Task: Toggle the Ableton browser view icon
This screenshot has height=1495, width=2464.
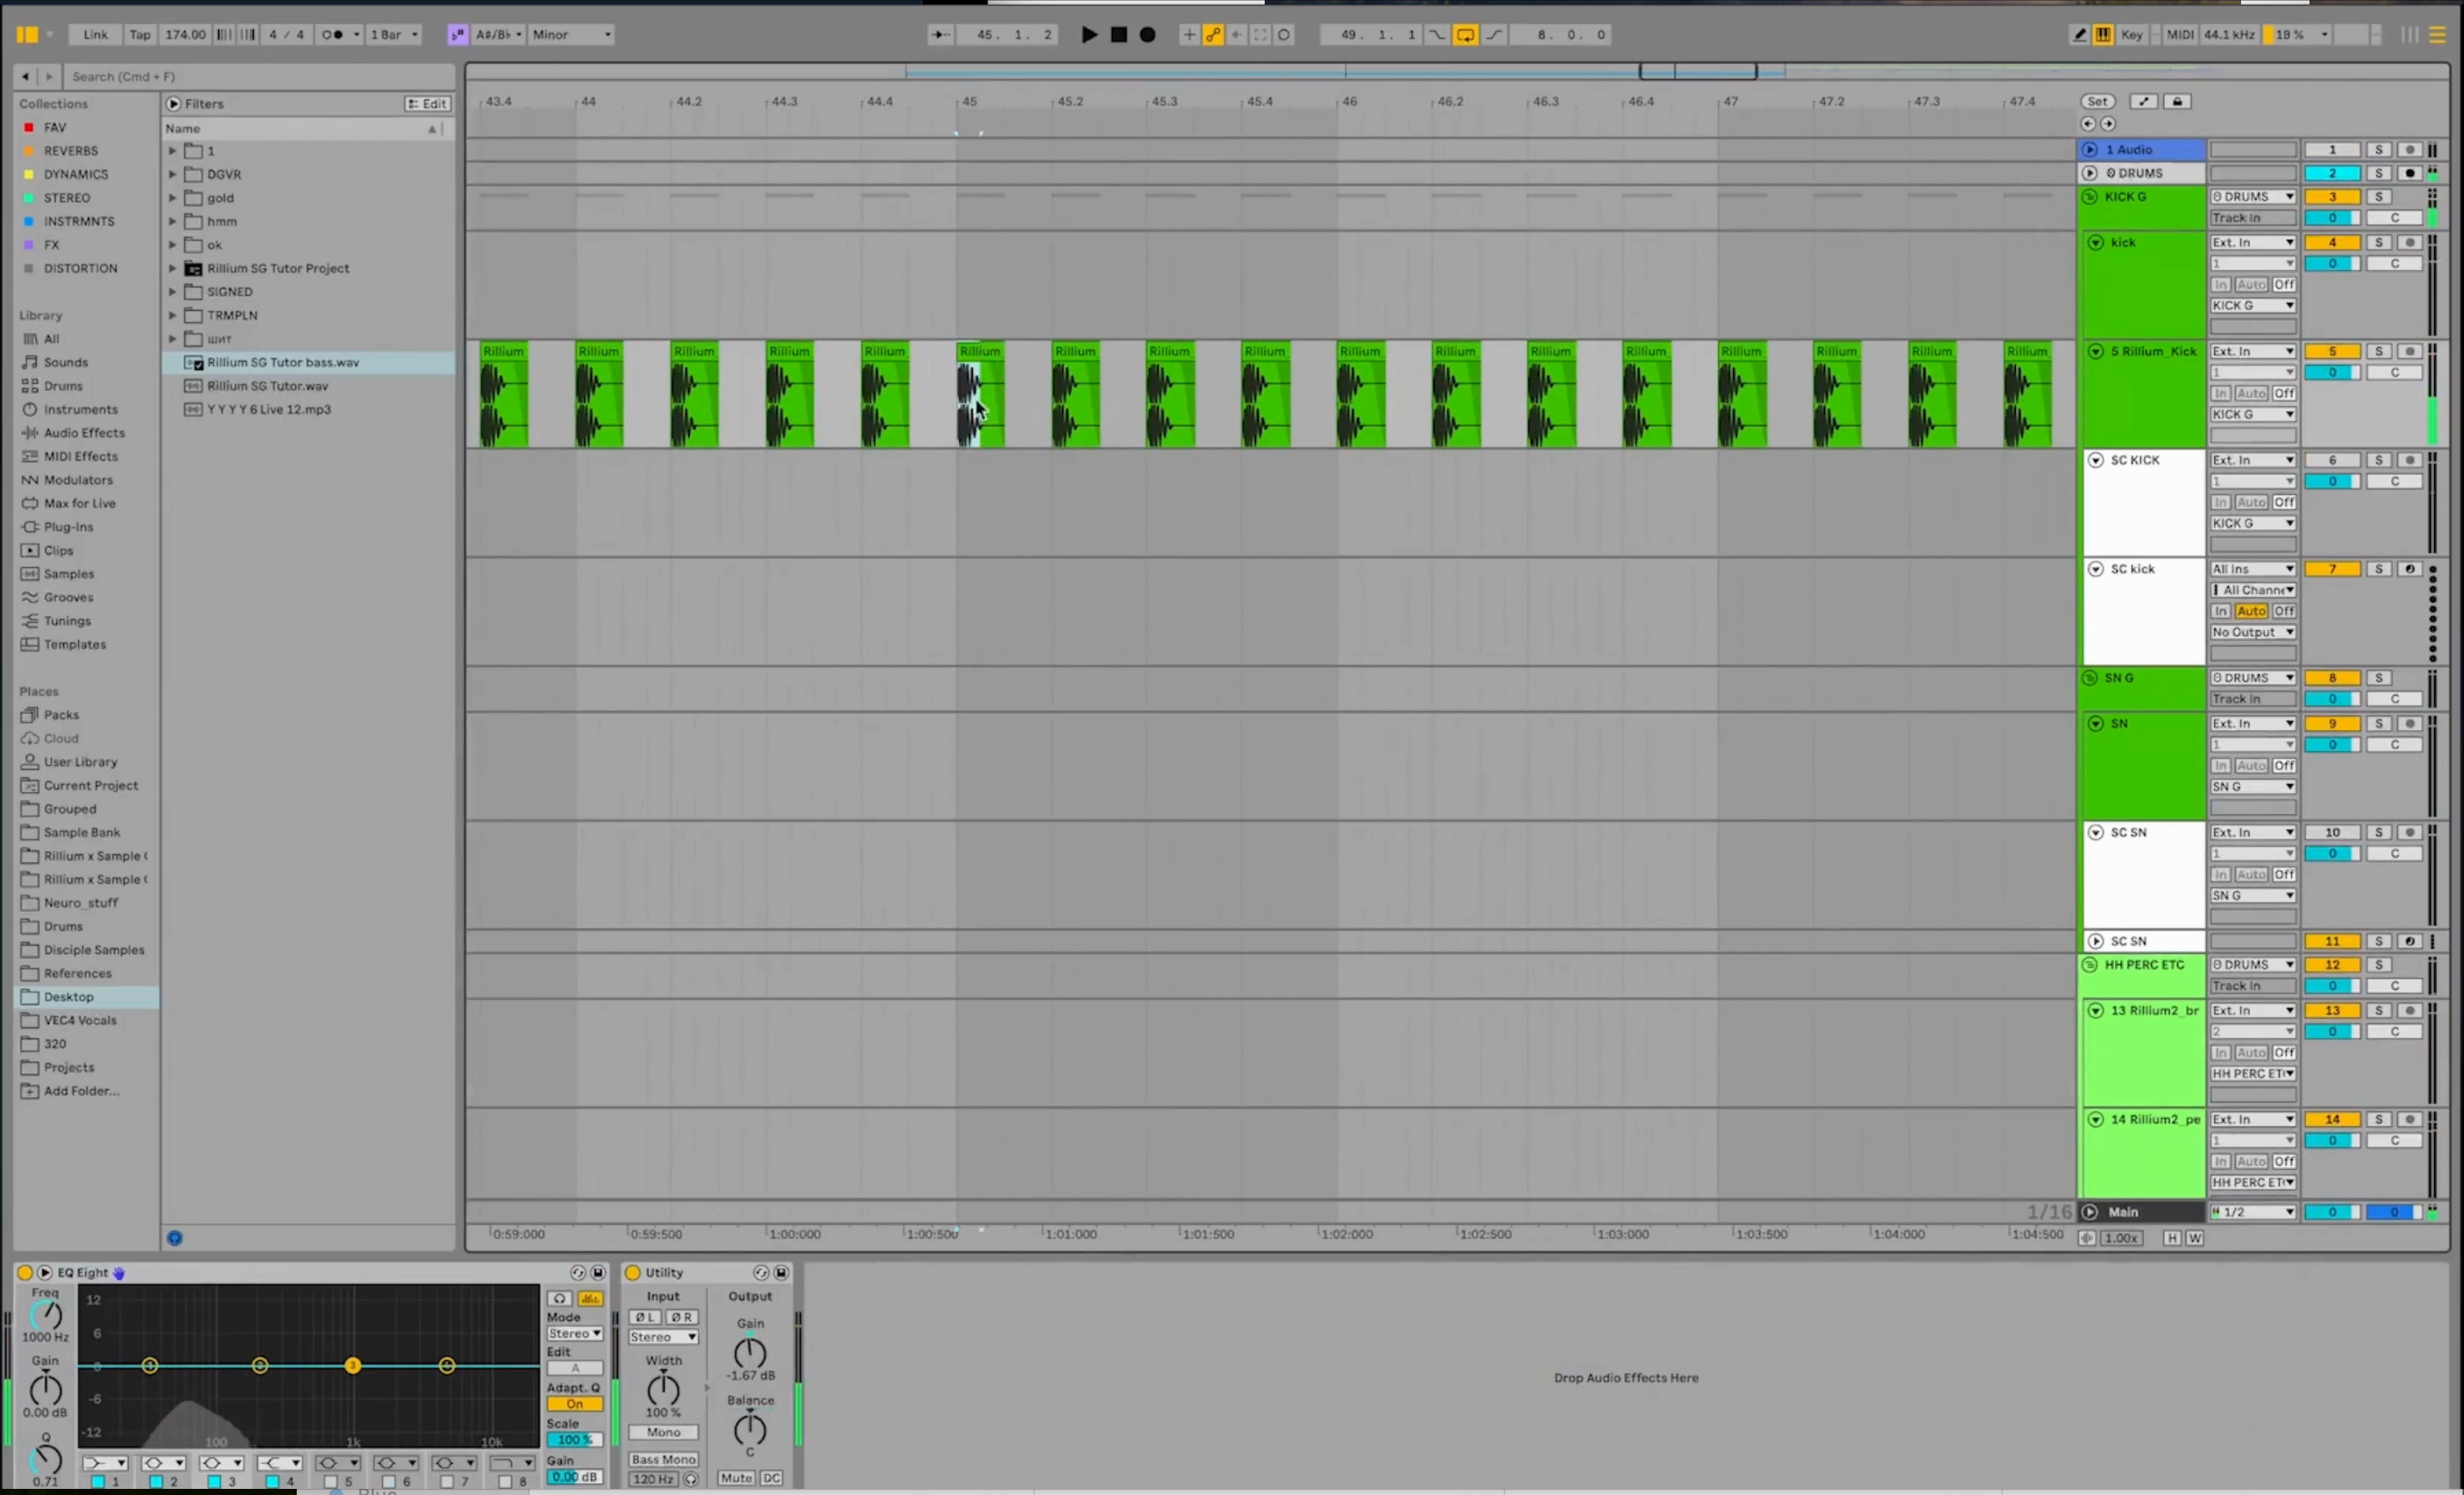Action: 27,35
